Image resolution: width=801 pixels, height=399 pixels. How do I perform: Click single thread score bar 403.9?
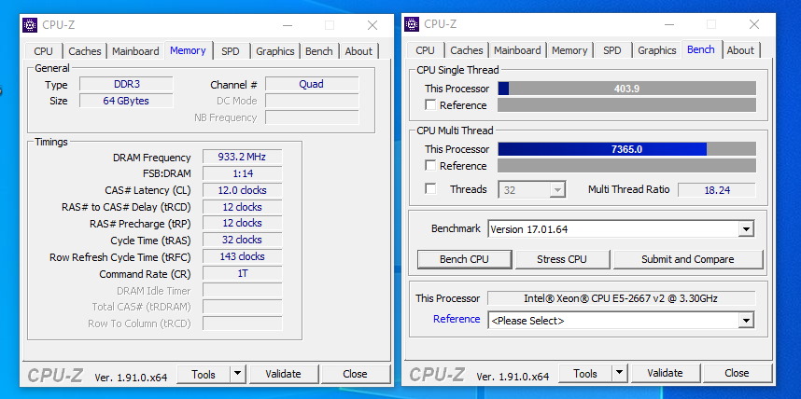626,89
